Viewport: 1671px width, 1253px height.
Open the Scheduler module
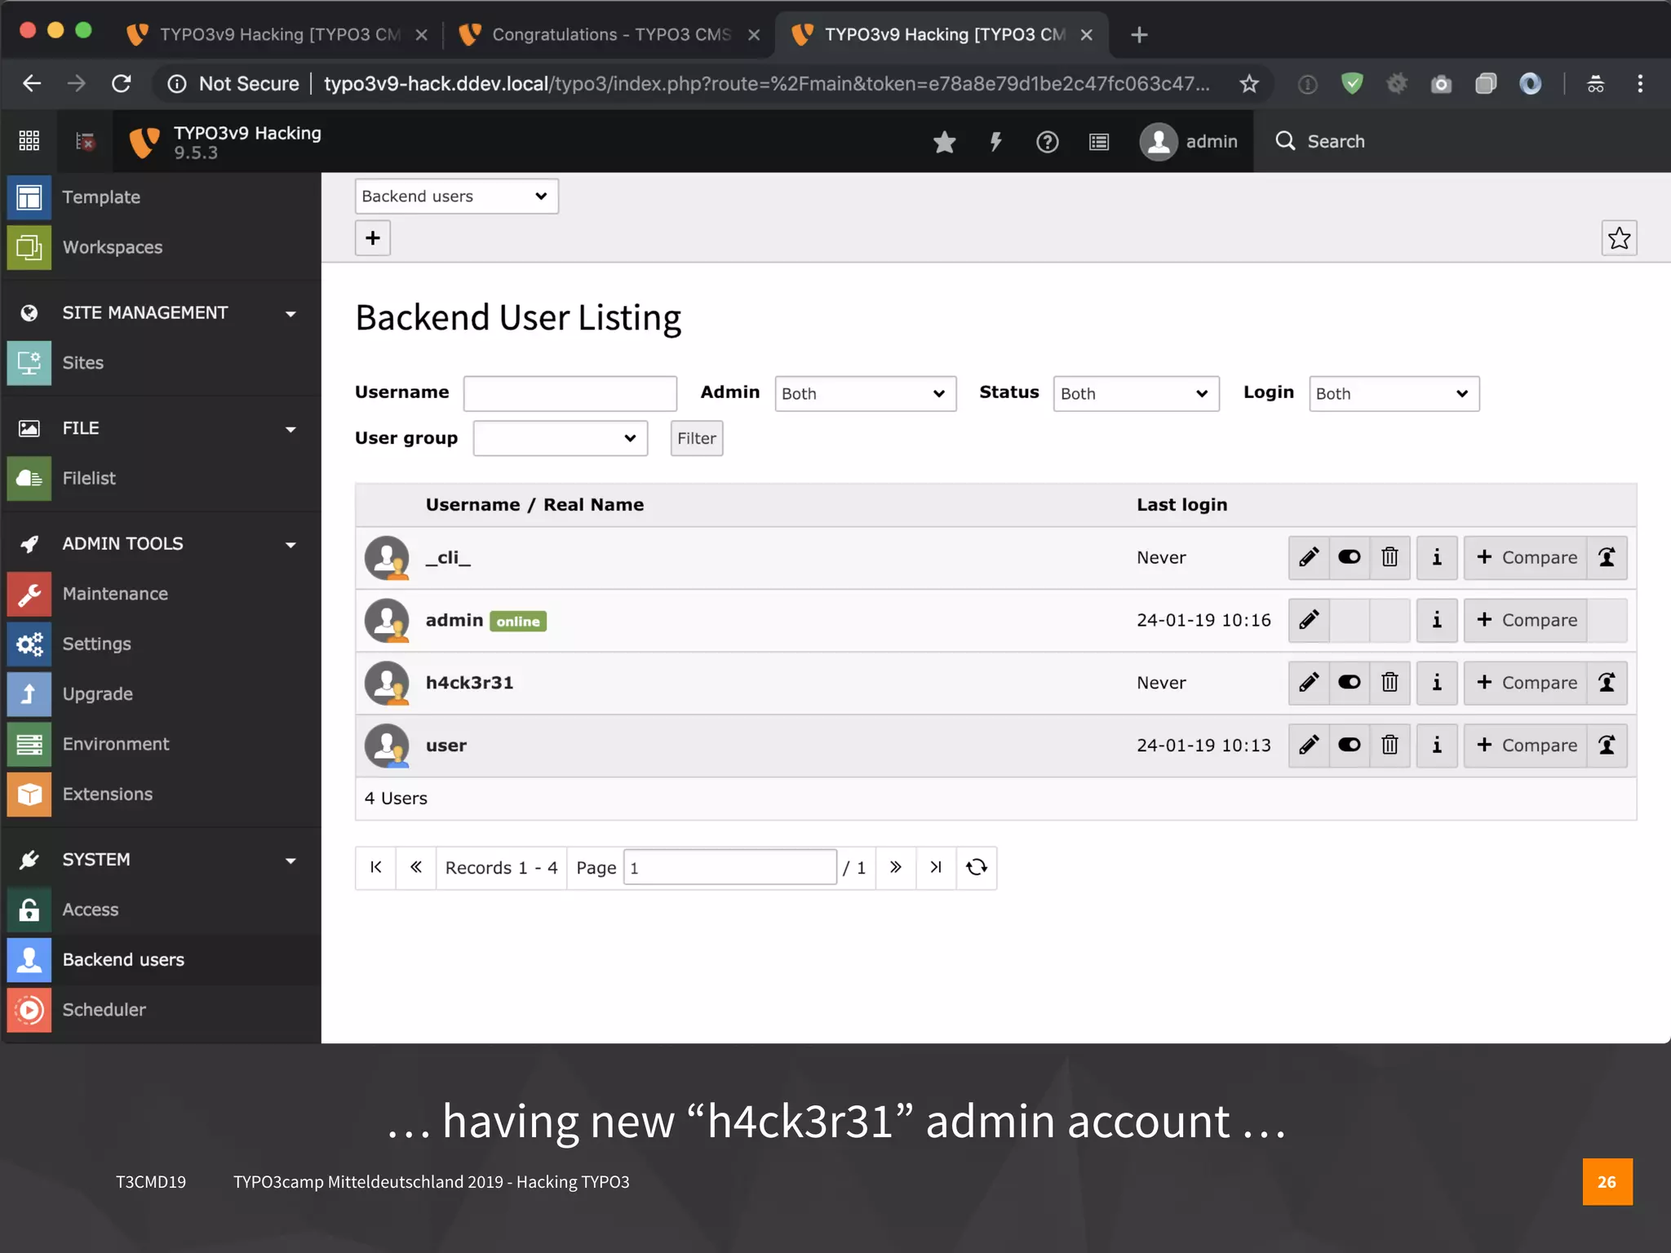pyautogui.click(x=161, y=1010)
